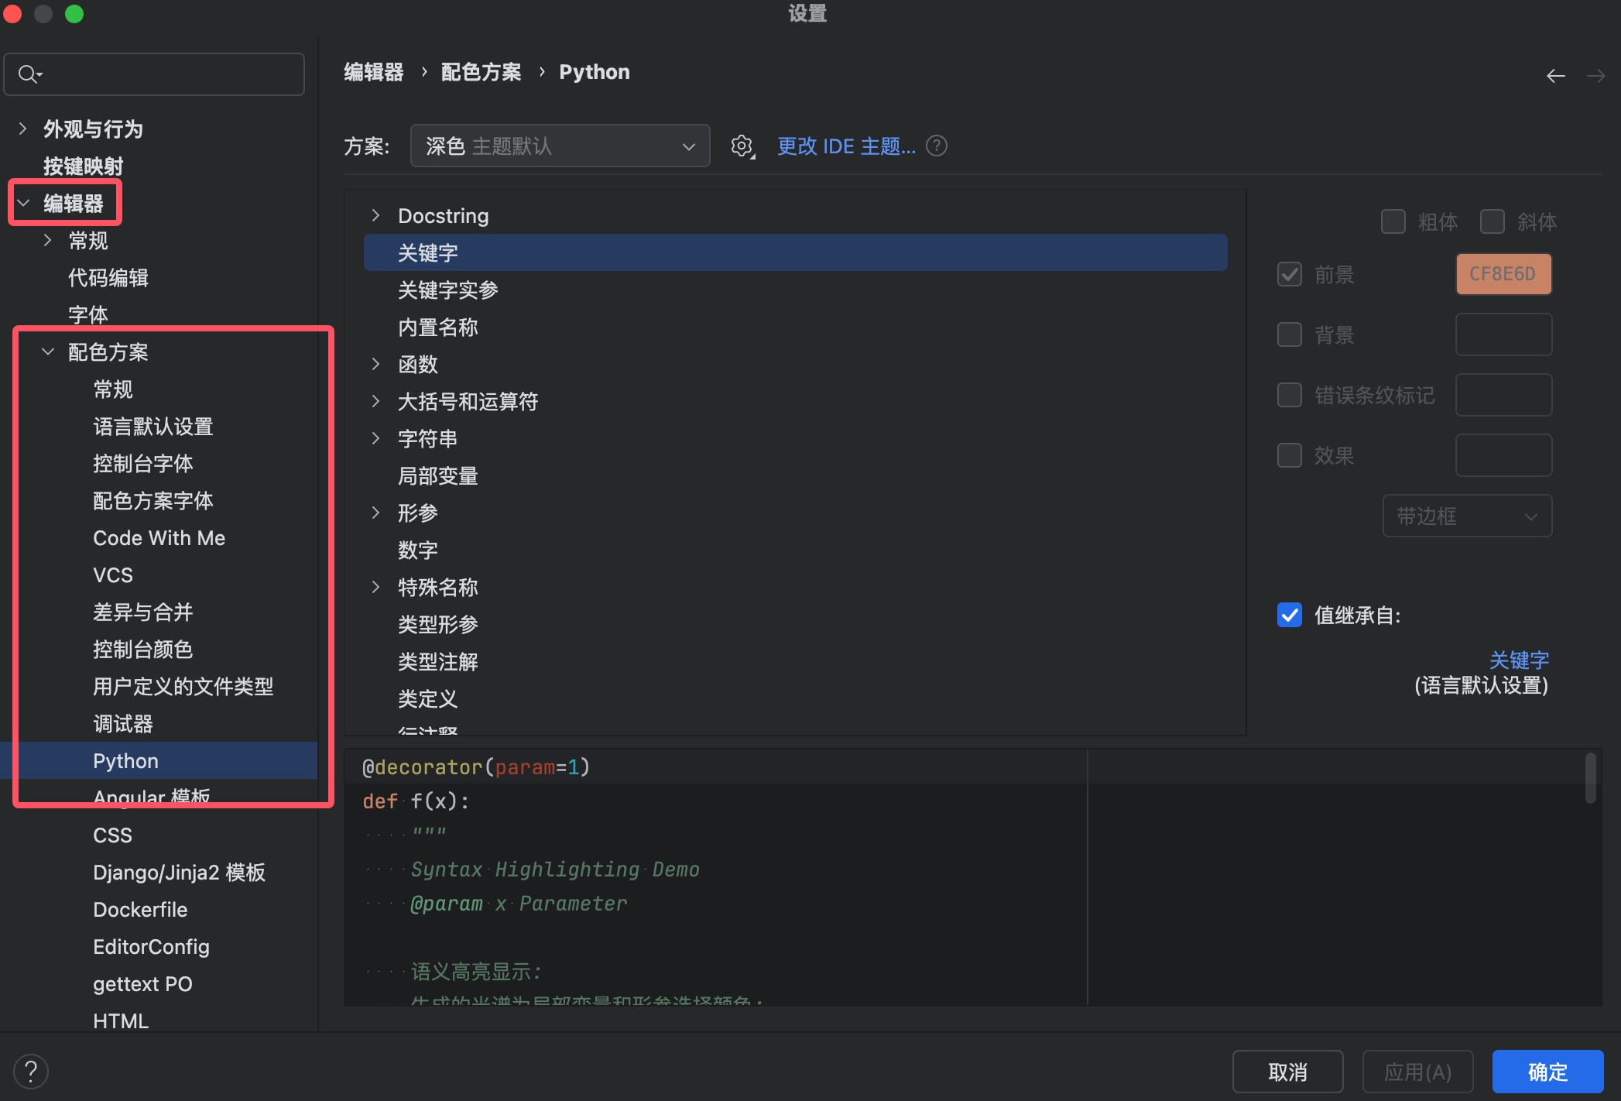1621x1101 pixels.
Task: Open help via bottom-left question mark
Action: (31, 1072)
